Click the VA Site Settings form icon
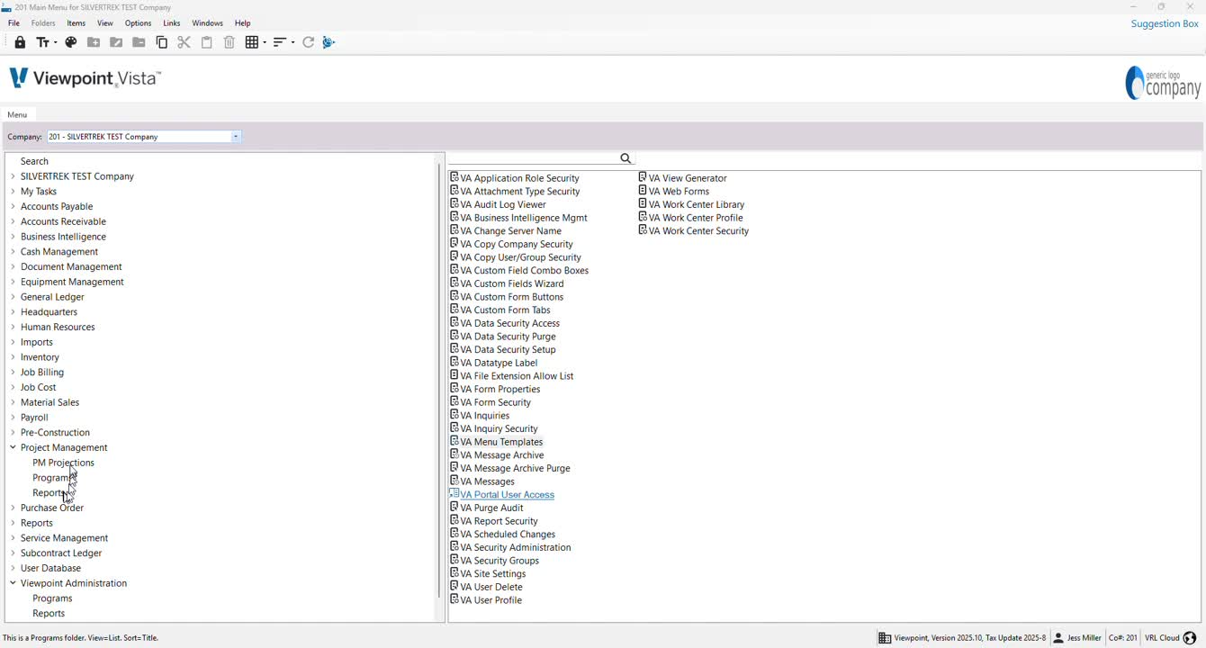The width and height of the screenshot is (1206, 648). [x=454, y=573]
